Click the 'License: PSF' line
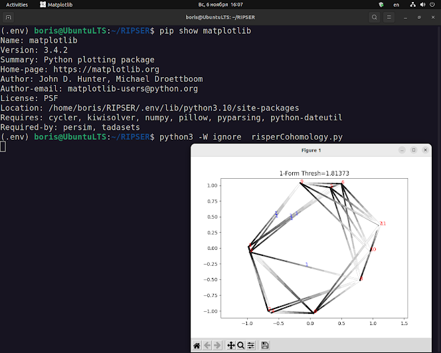The width and height of the screenshot is (441, 353). click(x=29, y=98)
